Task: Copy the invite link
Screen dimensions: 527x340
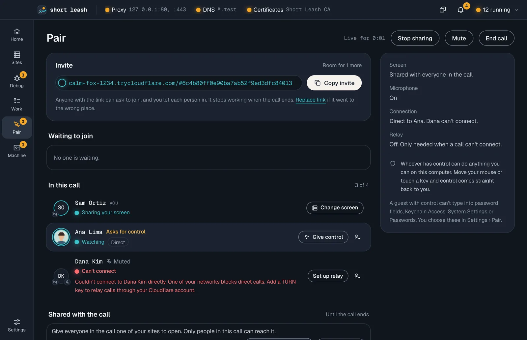Action: (334, 83)
